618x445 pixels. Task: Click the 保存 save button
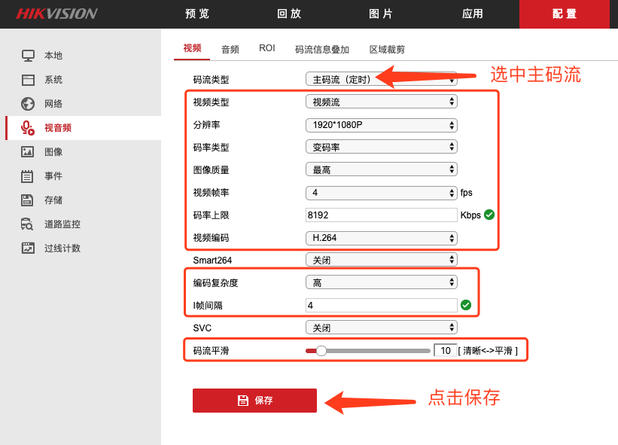(x=254, y=401)
